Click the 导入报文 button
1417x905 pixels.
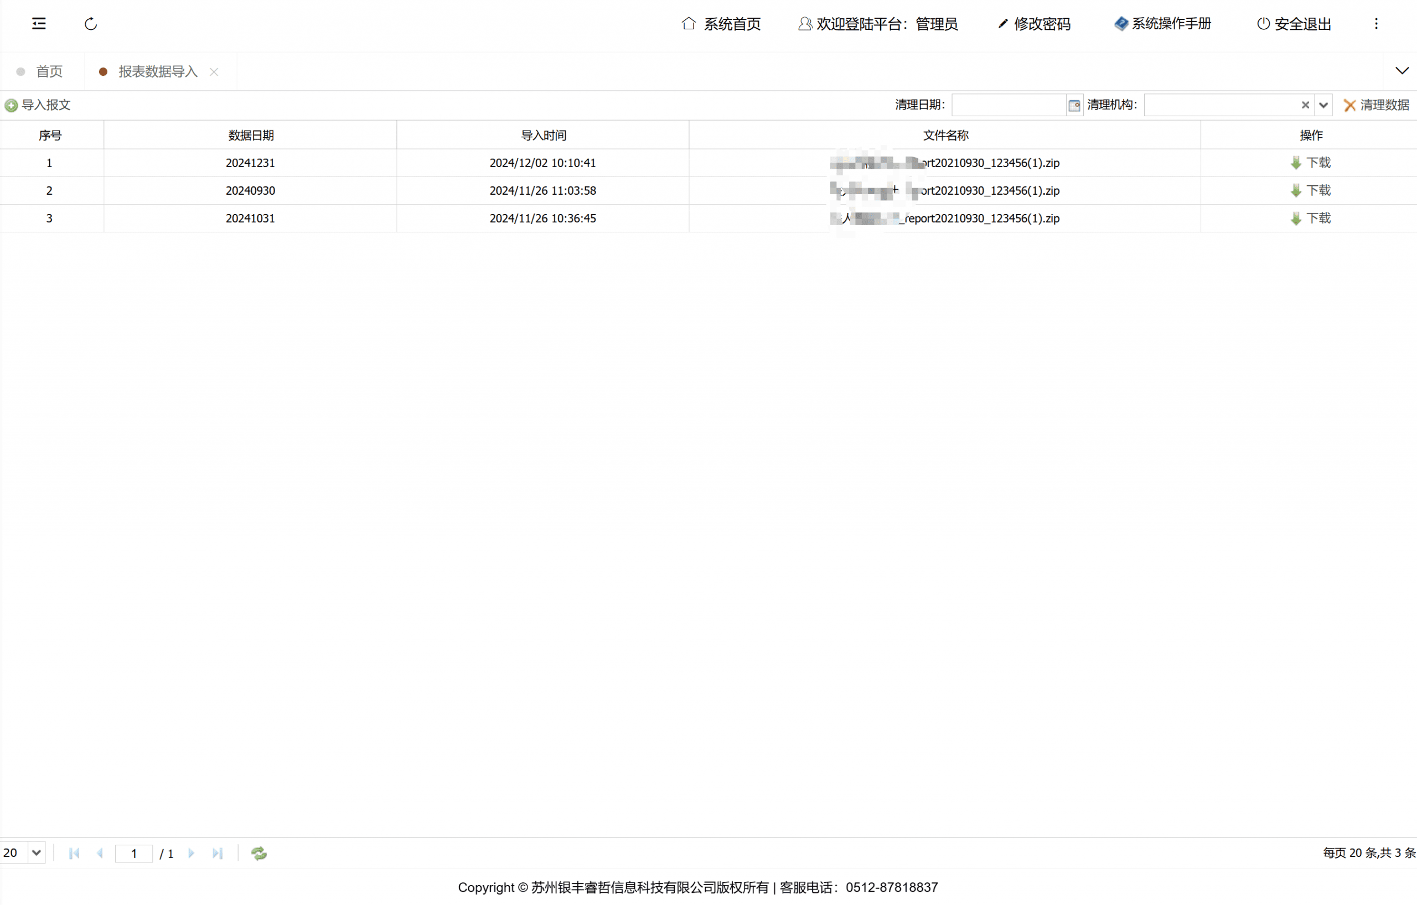click(x=38, y=105)
